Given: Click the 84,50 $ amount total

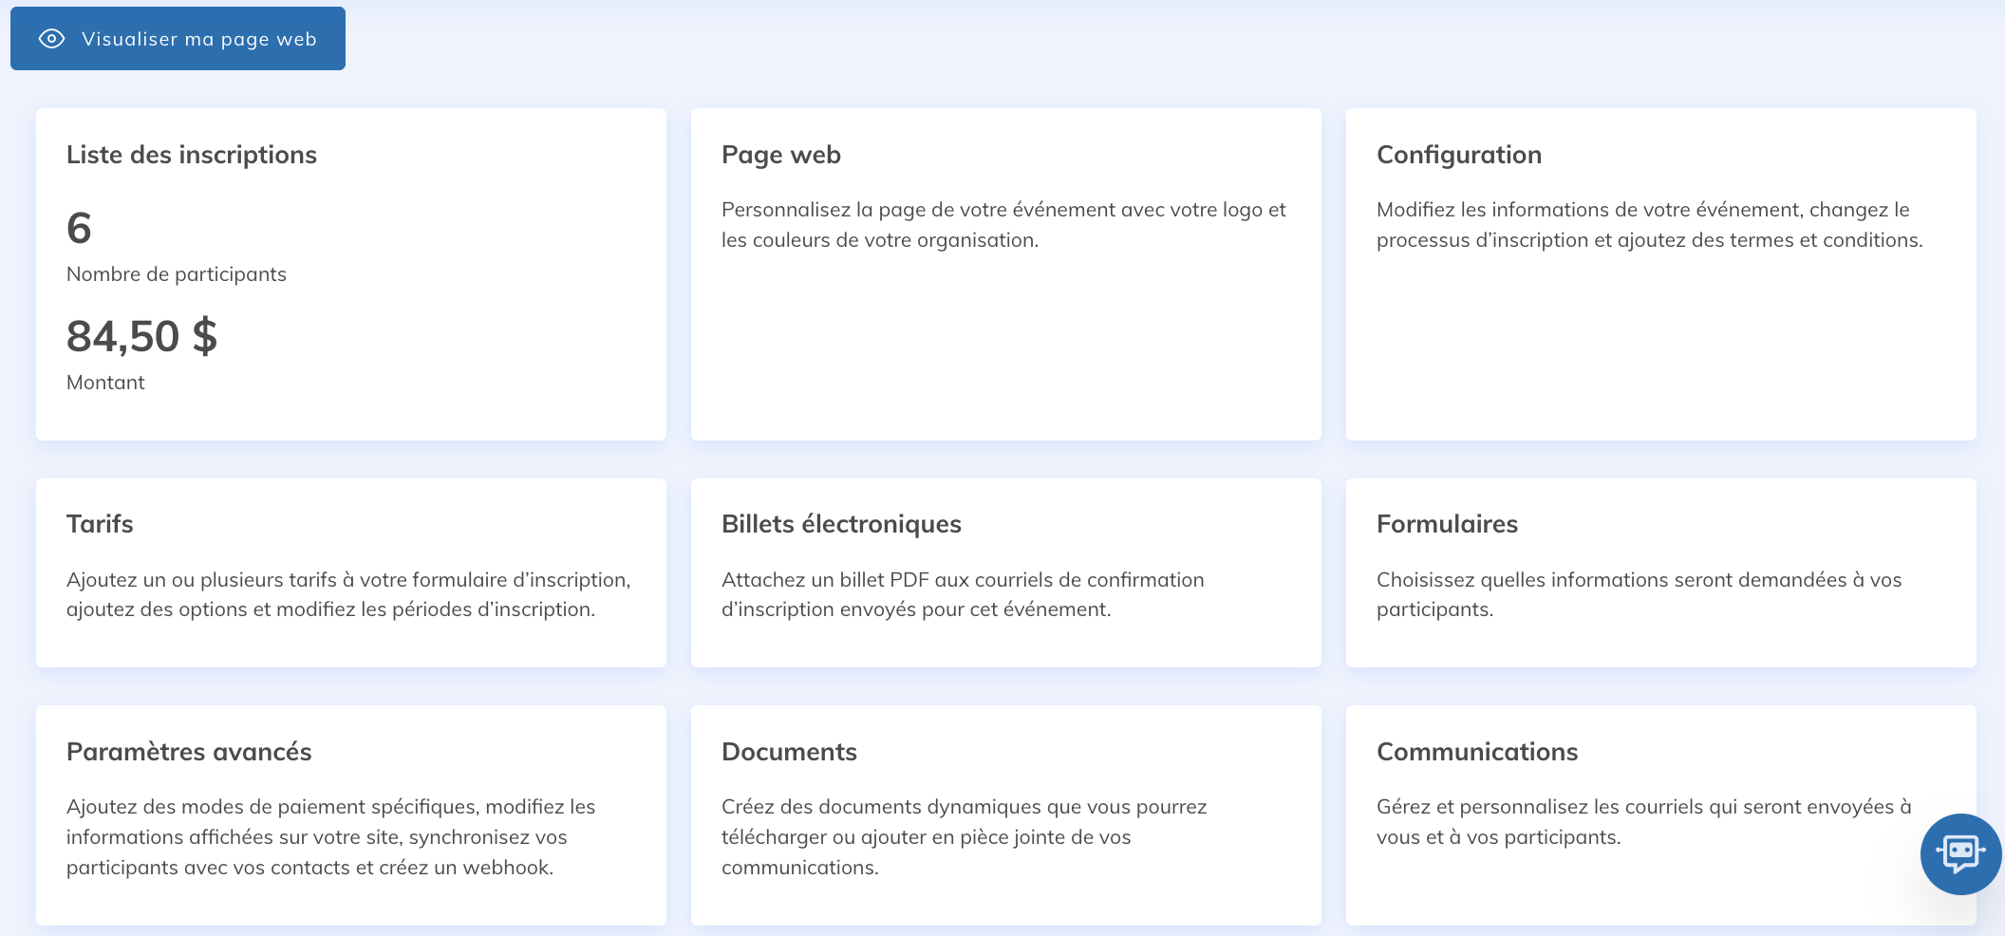Looking at the screenshot, I should tap(141, 336).
